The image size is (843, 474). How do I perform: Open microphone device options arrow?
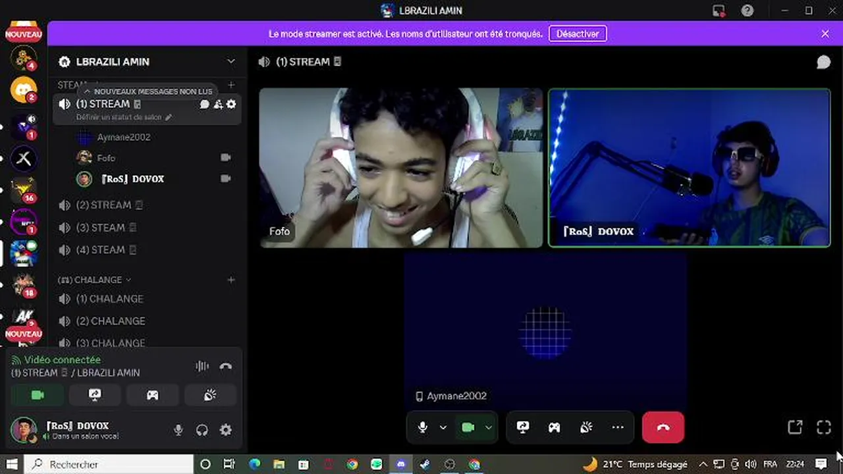443,427
